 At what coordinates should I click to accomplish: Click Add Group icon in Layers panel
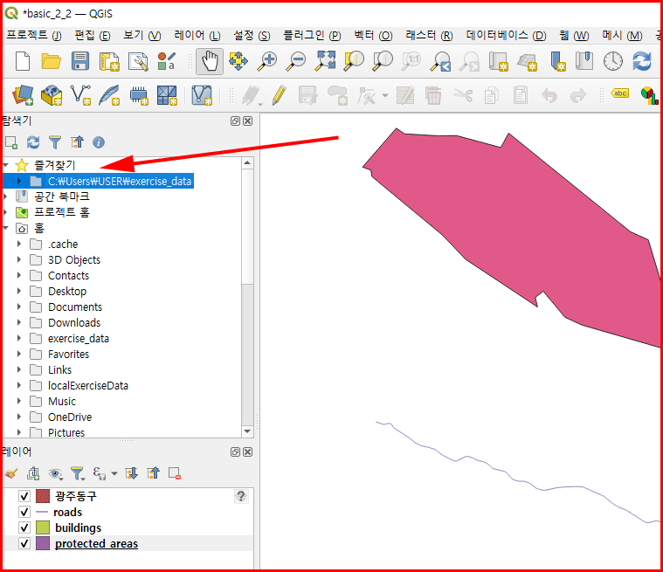coord(33,473)
